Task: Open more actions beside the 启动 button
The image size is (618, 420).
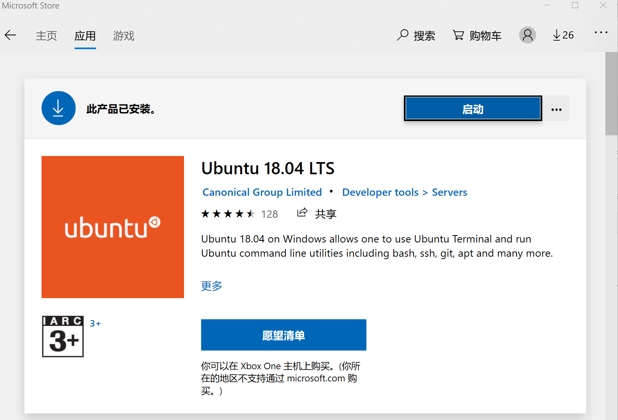Action: click(x=556, y=108)
